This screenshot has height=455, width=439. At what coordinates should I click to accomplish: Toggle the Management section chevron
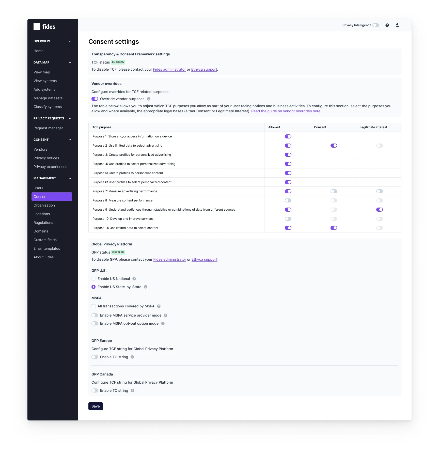[70, 178]
